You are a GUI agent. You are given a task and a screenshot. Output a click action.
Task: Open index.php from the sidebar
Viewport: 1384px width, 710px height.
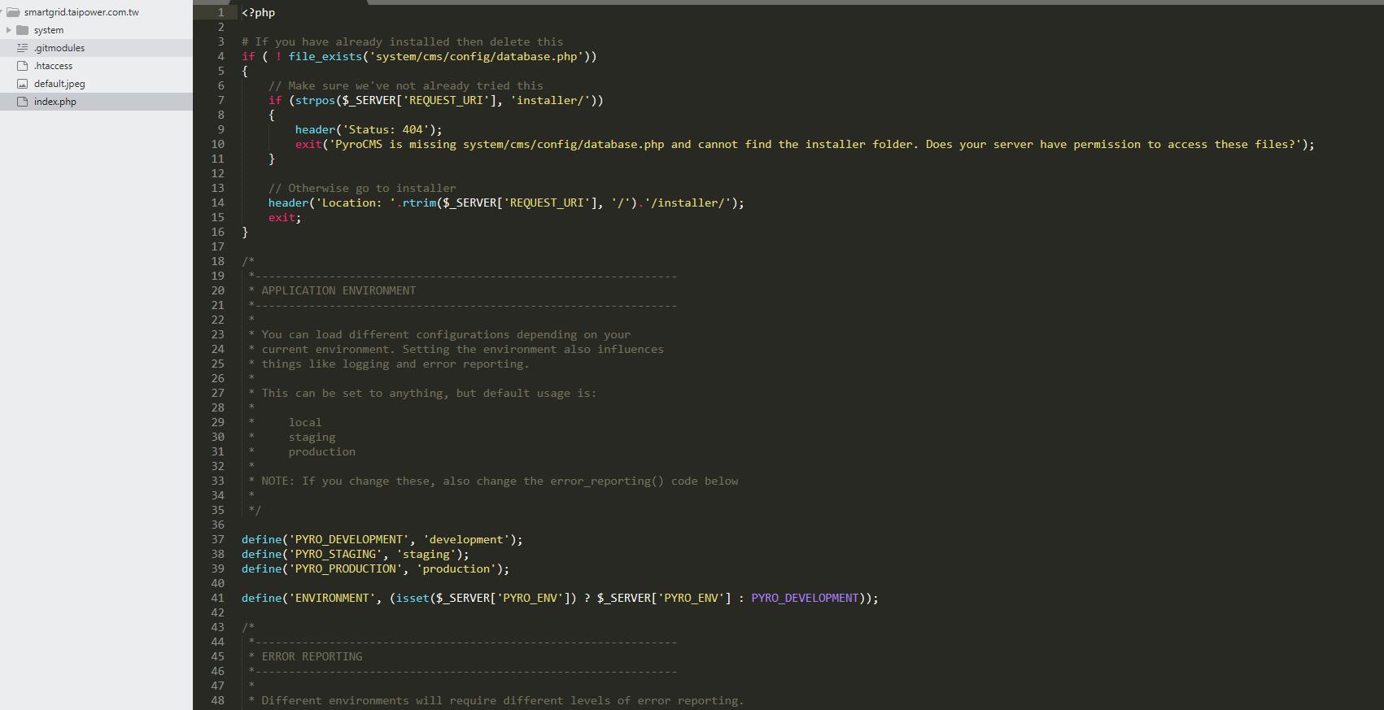(x=55, y=102)
